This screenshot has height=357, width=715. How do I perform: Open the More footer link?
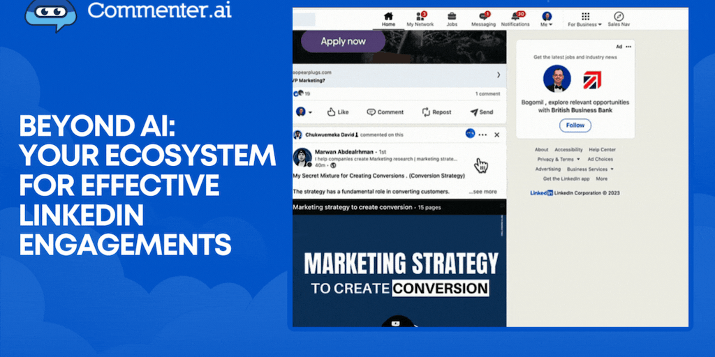point(601,179)
